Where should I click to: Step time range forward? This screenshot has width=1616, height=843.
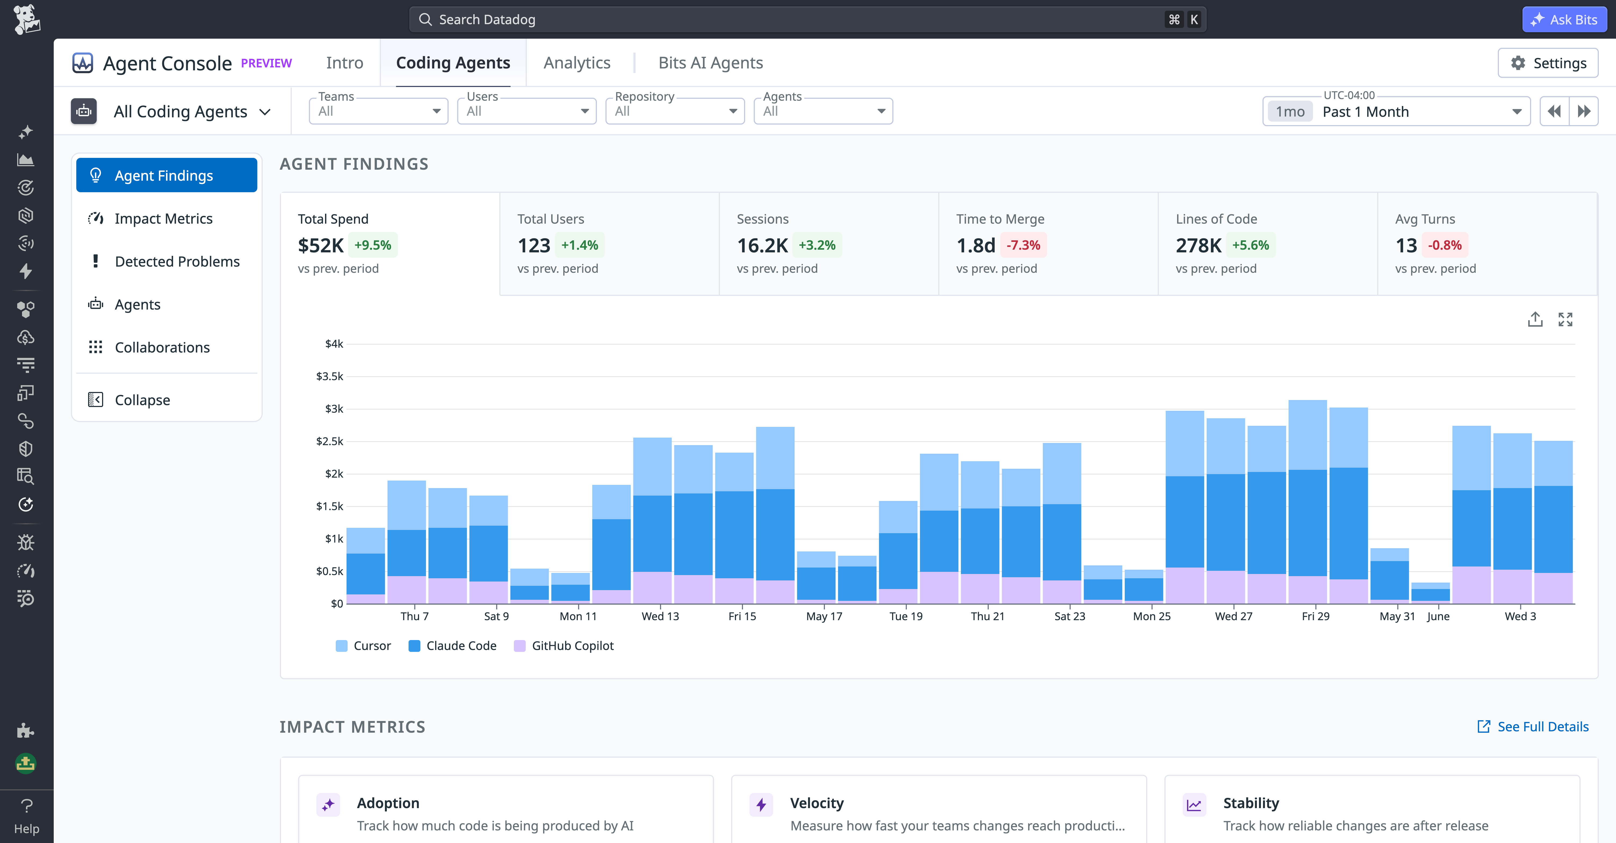click(1584, 112)
